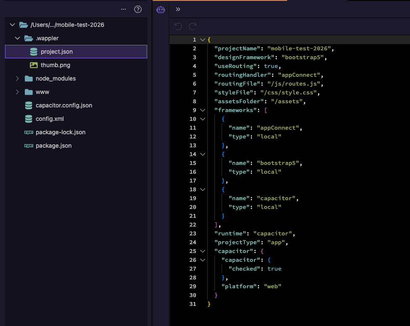This screenshot has width=410, height=326.
Task: Click the "platform": "web" line in editor
Action: [251, 286]
